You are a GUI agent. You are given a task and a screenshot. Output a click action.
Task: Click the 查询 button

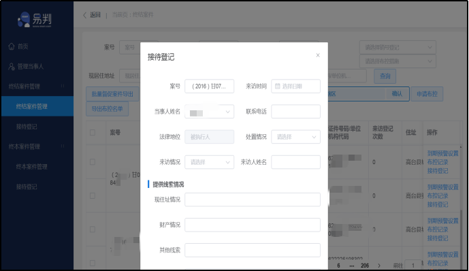(385, 76)
